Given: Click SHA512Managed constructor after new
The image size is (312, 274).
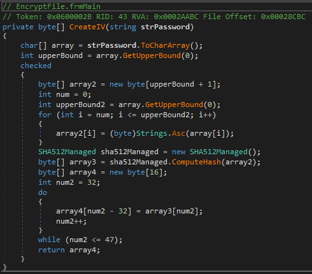Looking at the screenshot, I should pyautogui.click(x=218, y=152).
